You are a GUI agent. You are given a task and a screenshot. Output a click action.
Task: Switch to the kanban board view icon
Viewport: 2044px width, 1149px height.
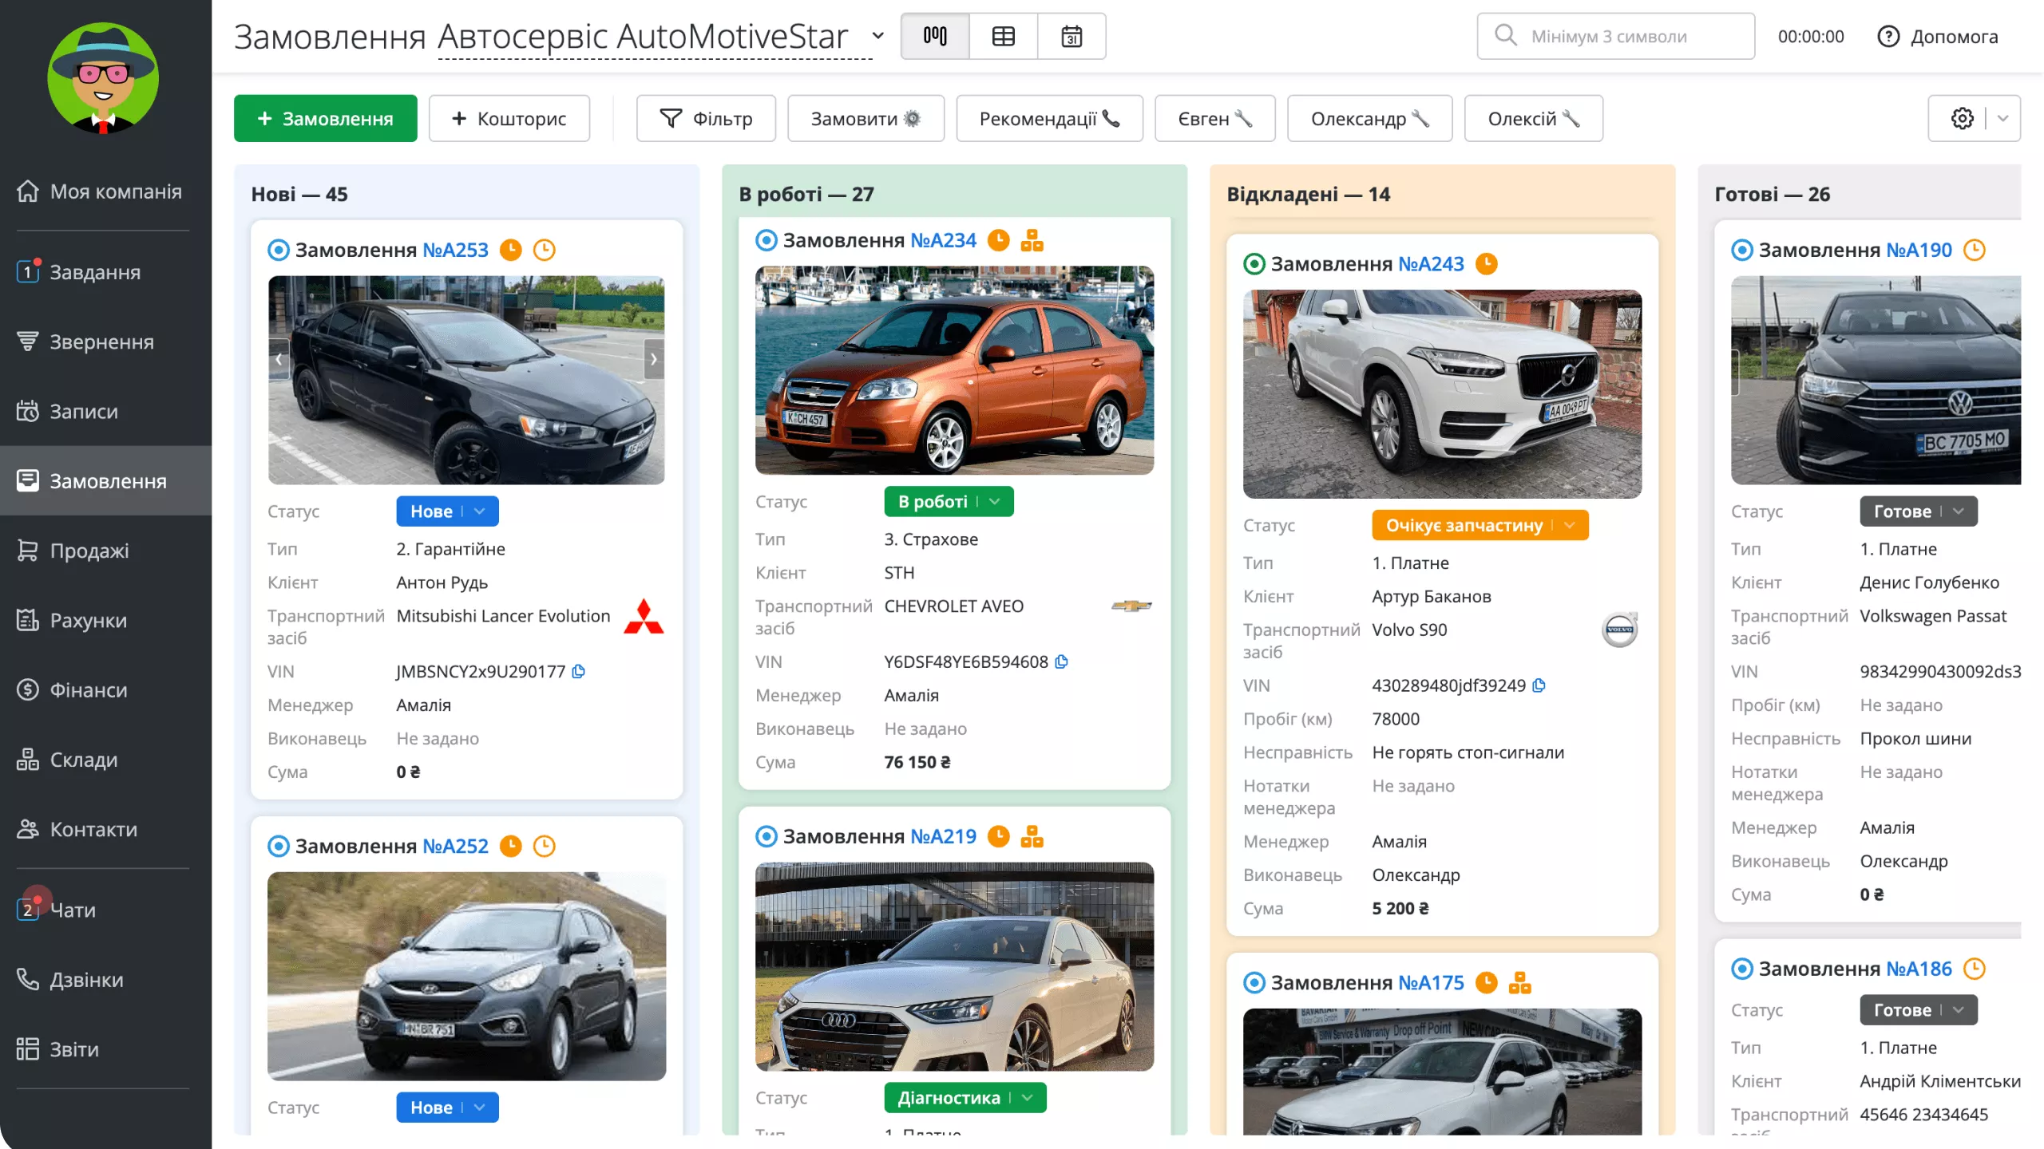pyautogui.click(x=935, y=36)
